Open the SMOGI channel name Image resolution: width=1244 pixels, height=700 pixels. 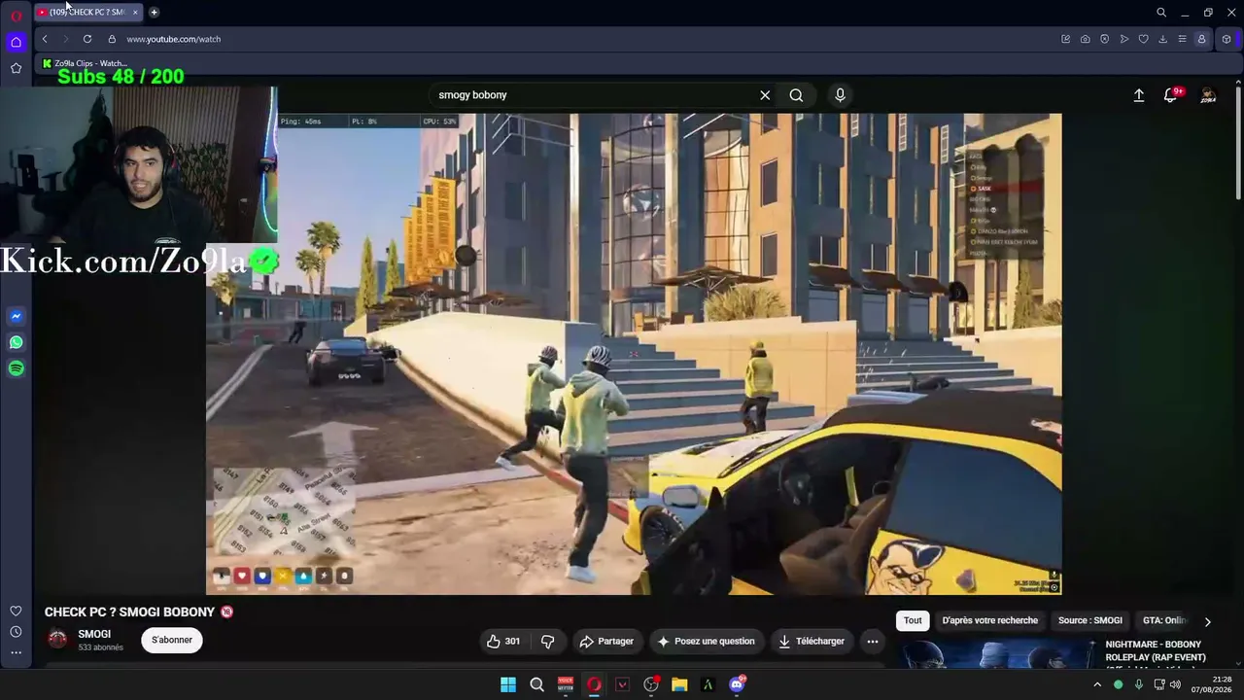click(94, 634)
